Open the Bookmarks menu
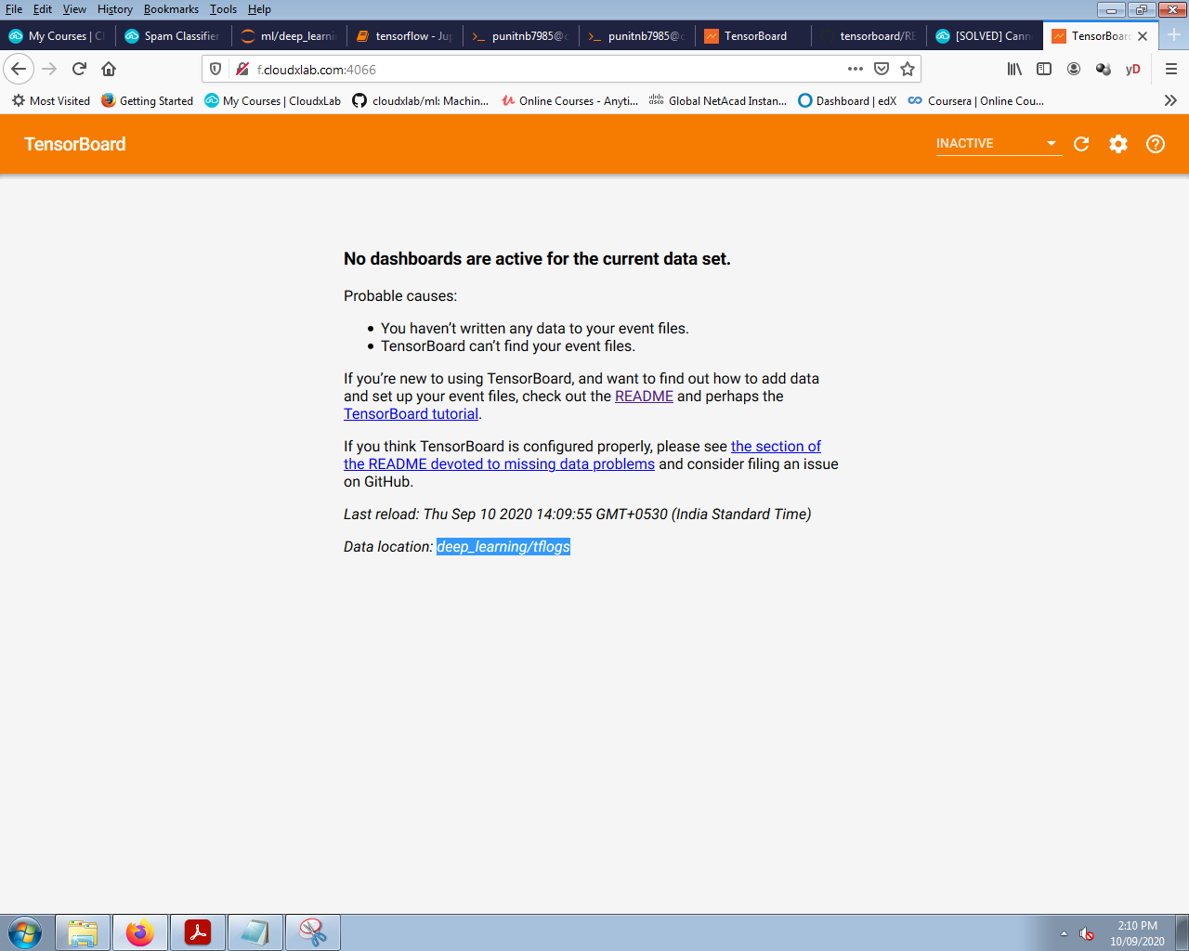Viewport: 1189px width, 951px height. 171,9
